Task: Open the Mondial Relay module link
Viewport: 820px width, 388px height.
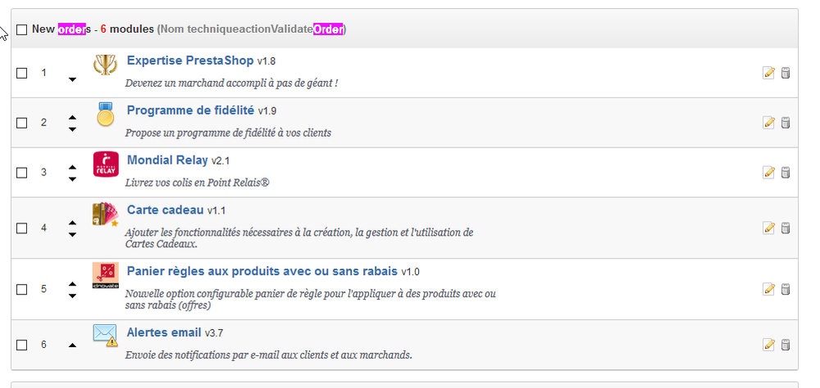Action: [x=167, y=160]
